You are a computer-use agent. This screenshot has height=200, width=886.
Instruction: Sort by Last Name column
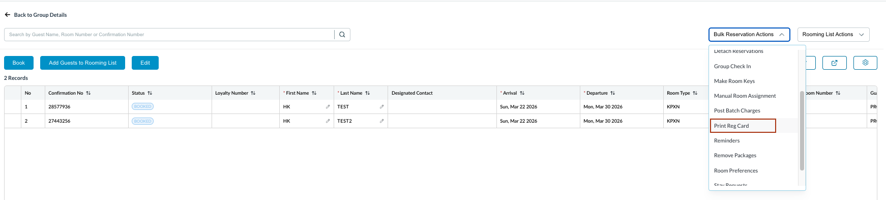pyautogui.click(x=367, y=93)
